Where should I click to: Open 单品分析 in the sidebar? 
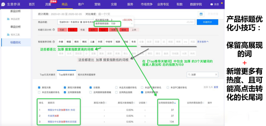pos(16,27)
